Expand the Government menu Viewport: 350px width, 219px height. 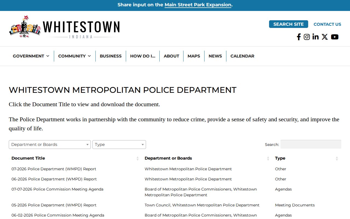click(31, 56)
